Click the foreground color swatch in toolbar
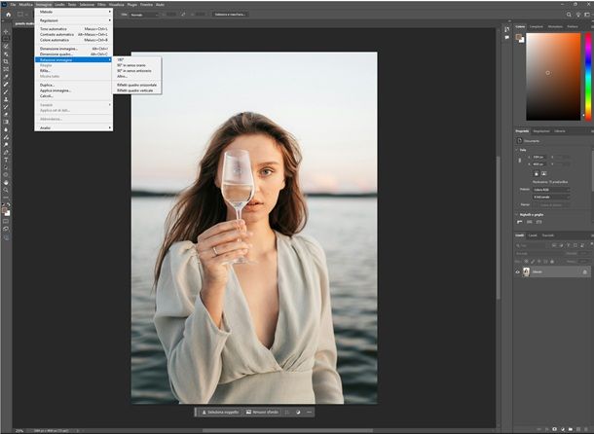The image size is (594, 434). [x=5, y=208]
